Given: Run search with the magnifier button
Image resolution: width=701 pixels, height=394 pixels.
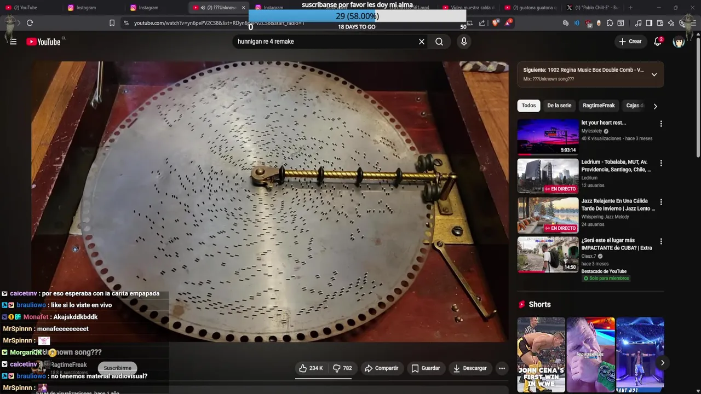Looking at the screenshot, I should (439, 42).
